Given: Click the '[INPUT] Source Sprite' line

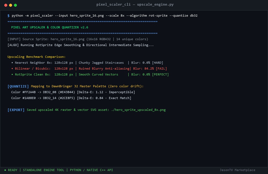Looking at the screenshot, I should click(78, 39).
